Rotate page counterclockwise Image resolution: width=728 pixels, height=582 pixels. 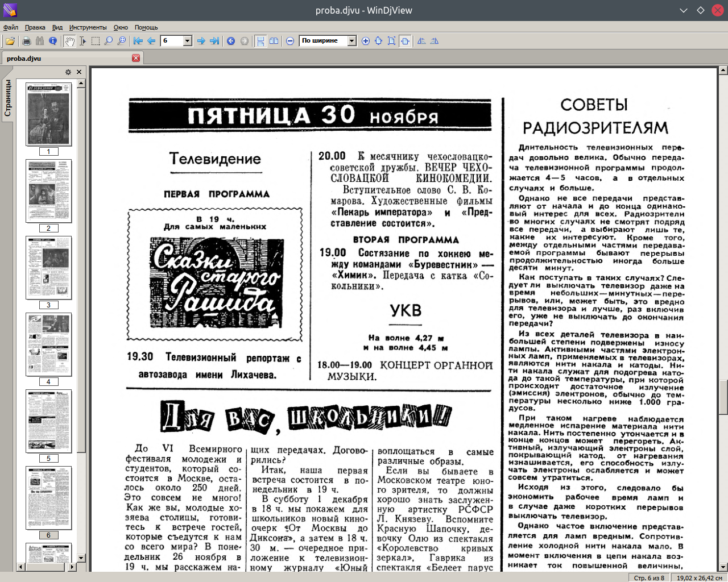421,41
